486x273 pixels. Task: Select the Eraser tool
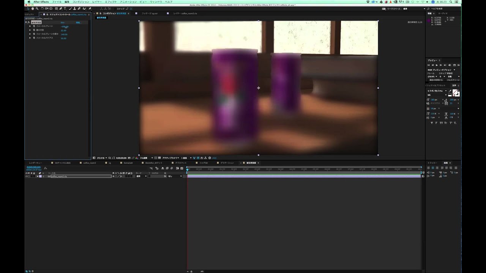(79, 8)
